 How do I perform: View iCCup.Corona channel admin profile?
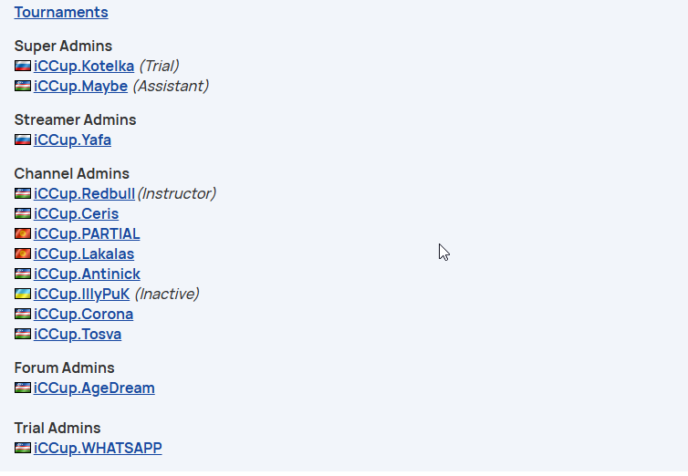click(83, 314)
